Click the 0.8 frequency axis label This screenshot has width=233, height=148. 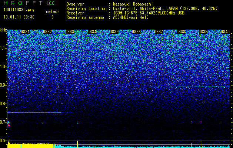click(x=3, y=104)
